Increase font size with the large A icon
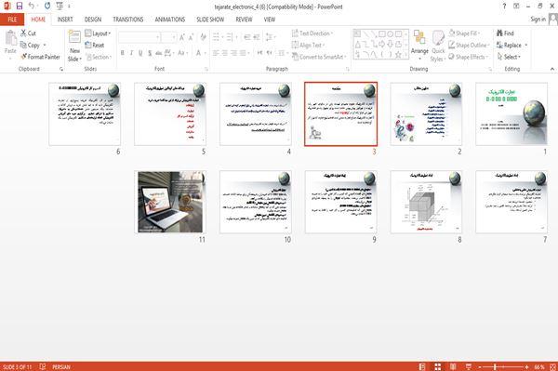This screenshot has height=371, width=558. (x=182, y=37)
